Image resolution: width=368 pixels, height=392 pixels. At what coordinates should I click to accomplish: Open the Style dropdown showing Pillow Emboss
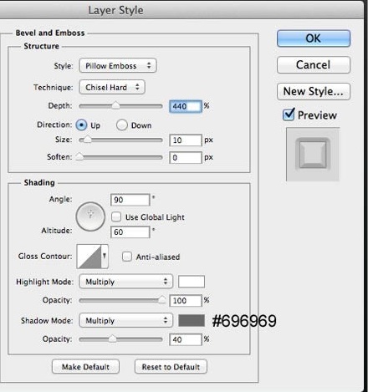tap(118, 66)
